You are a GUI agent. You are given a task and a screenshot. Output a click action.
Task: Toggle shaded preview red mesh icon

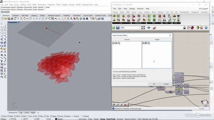[192, 28]
